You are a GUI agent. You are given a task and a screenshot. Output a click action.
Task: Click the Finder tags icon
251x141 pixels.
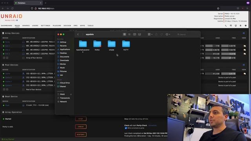(x=162, y=34)
